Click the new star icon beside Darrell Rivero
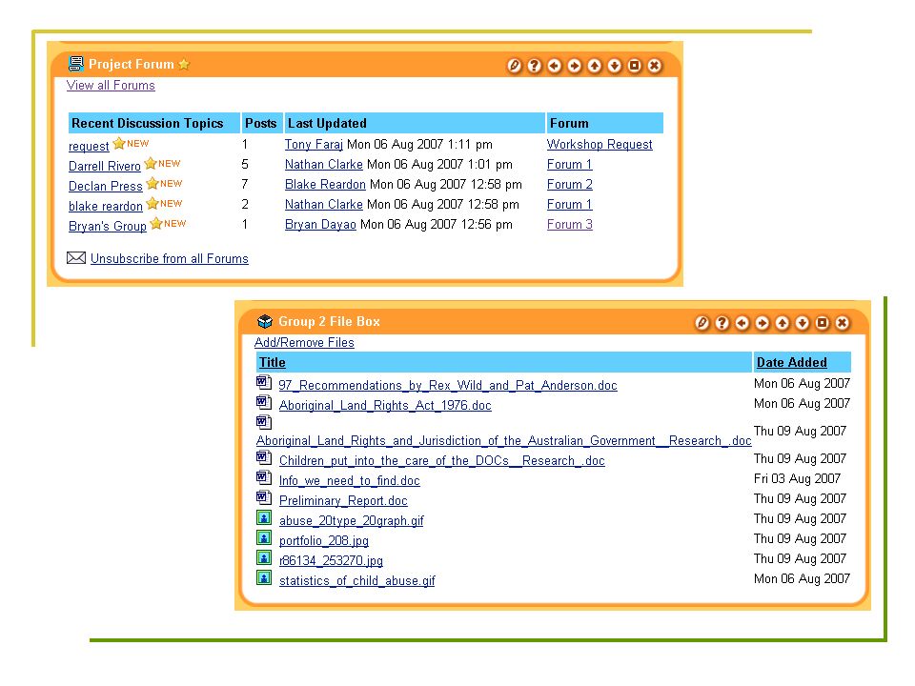Screen dimensions: 915x686 [x=151, y=163]
